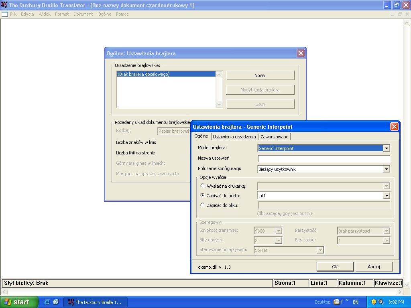This screenshot has width=411, height=308.
Task: Click the tray icon left of the clock
Action: click(x=381, y=302)
